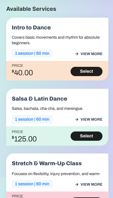The height and width of the screenshot is (198, 113).
Task: Click the flexibility and injury prevention description
Action: [56, 174]
